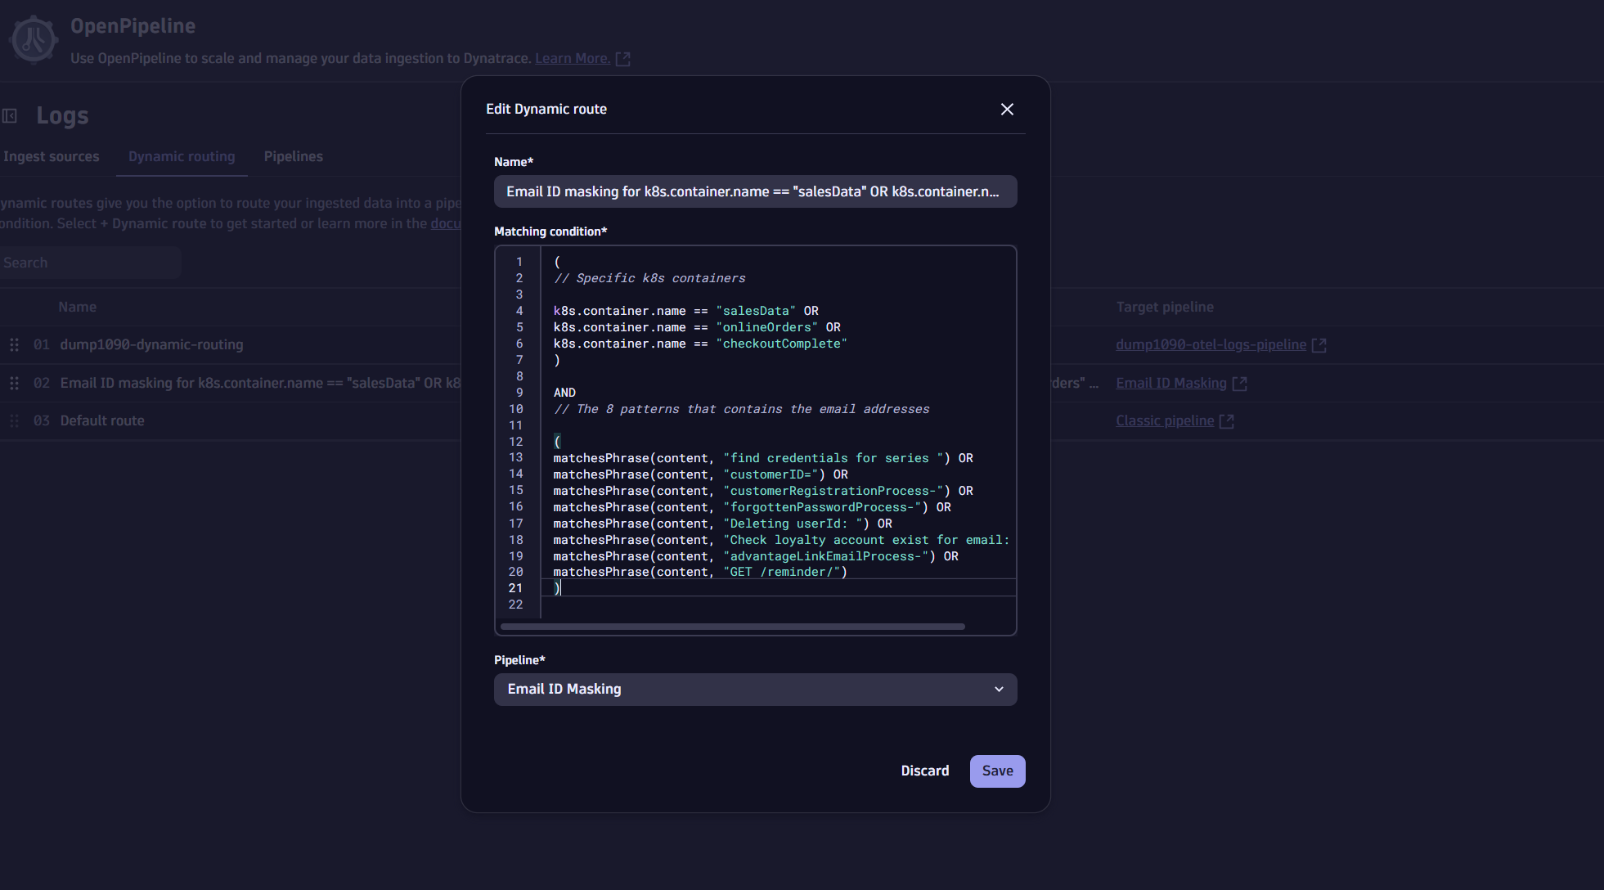Click into the route Name input field
The height and width of the screenshot is (890, 1604).
(754, 191)
